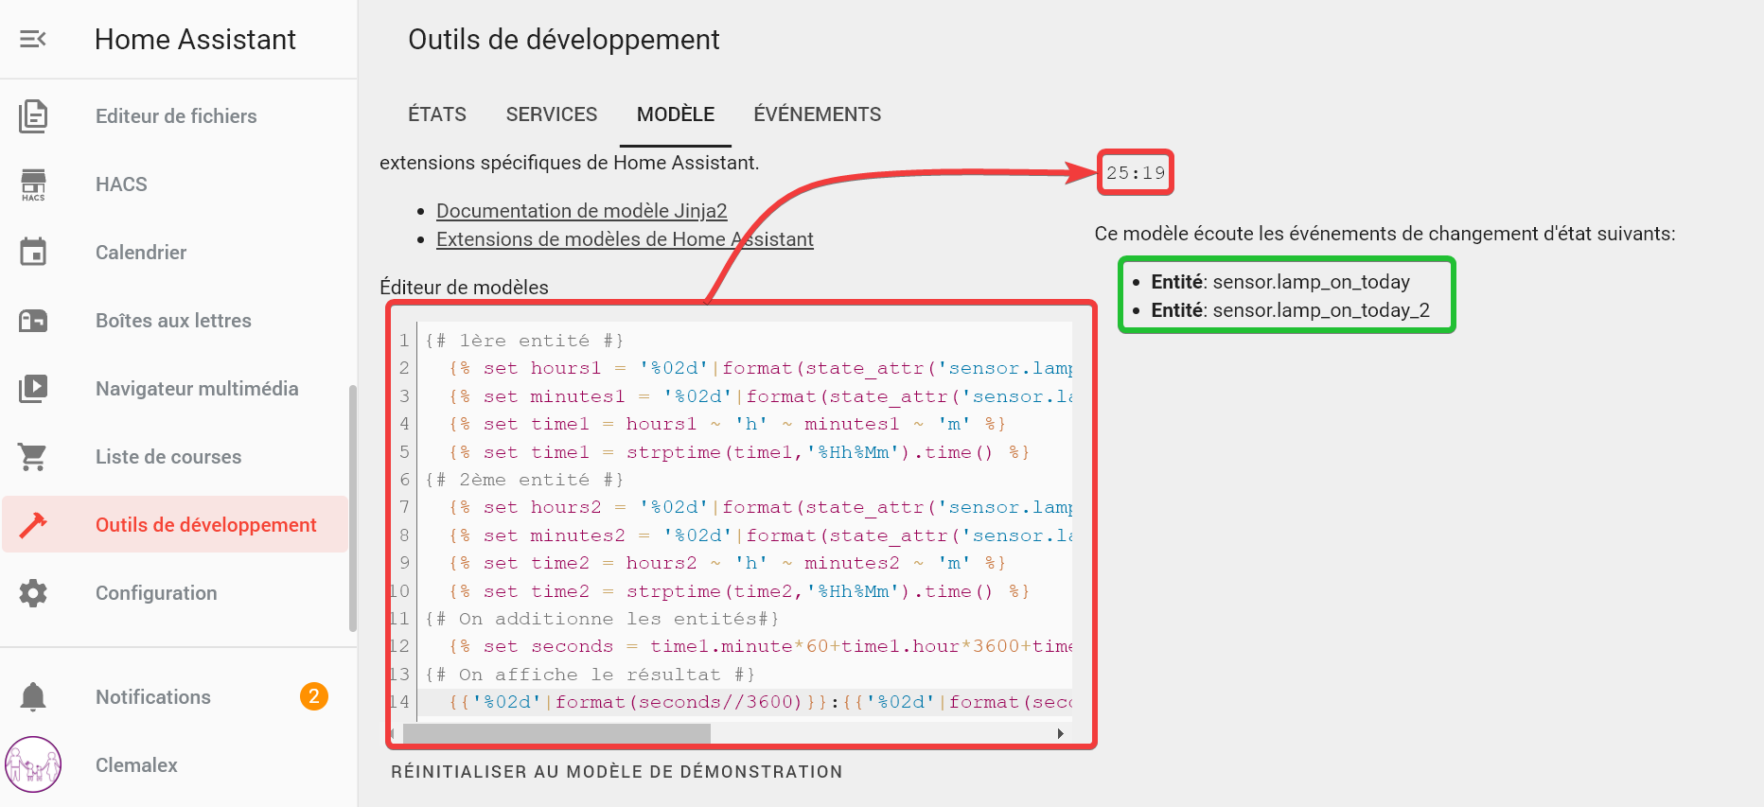Viewport: 1764px width, 807px height.
Task: Open Editeur de fichiers in sidebar
Action: pos(176,116)
